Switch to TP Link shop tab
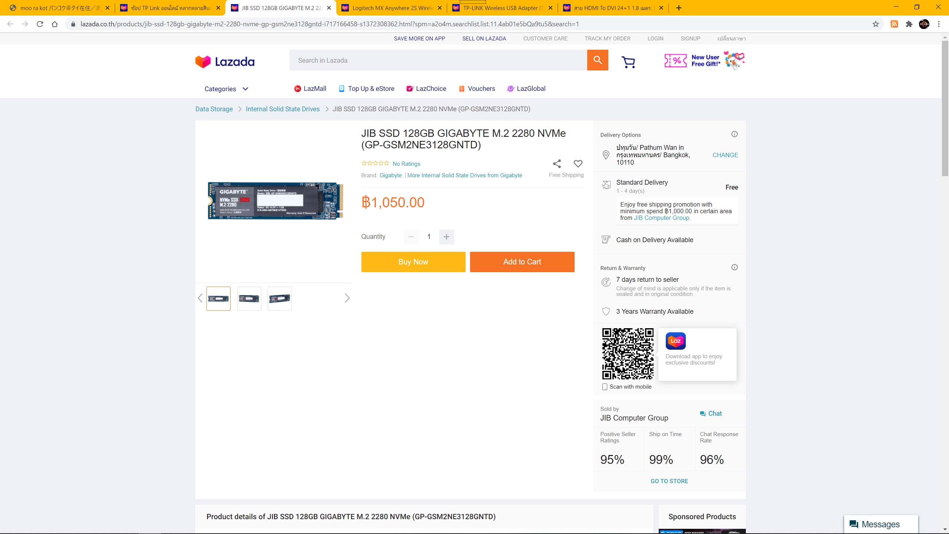Viewport: 949px width, 534px height. click(171, 8)
